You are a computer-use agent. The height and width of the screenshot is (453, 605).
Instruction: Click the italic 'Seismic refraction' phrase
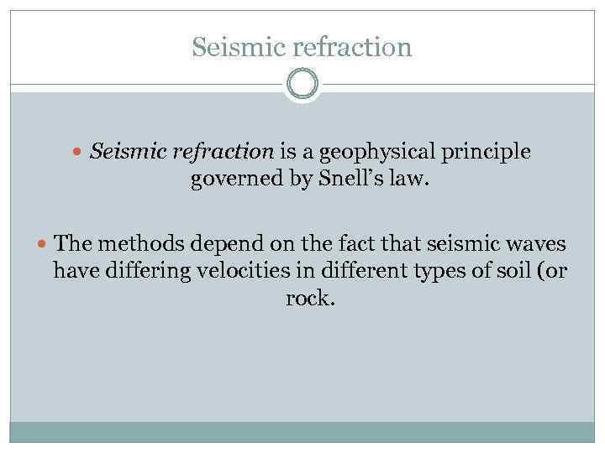coord(181,152)
